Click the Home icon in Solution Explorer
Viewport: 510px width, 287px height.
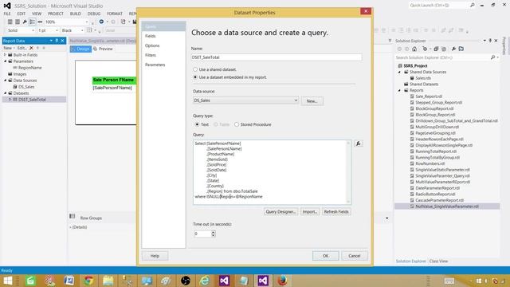414,49
